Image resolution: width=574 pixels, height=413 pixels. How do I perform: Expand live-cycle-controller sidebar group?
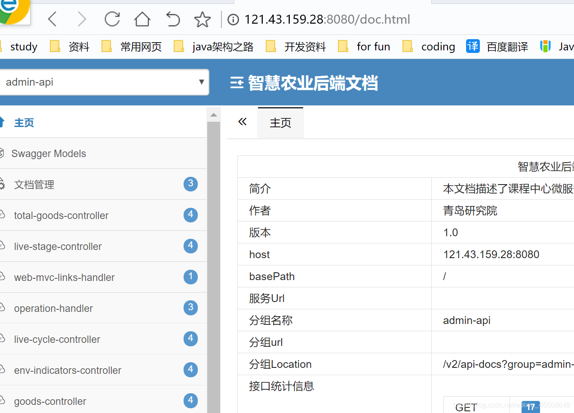pyautogui.click(x=103, y=339)
